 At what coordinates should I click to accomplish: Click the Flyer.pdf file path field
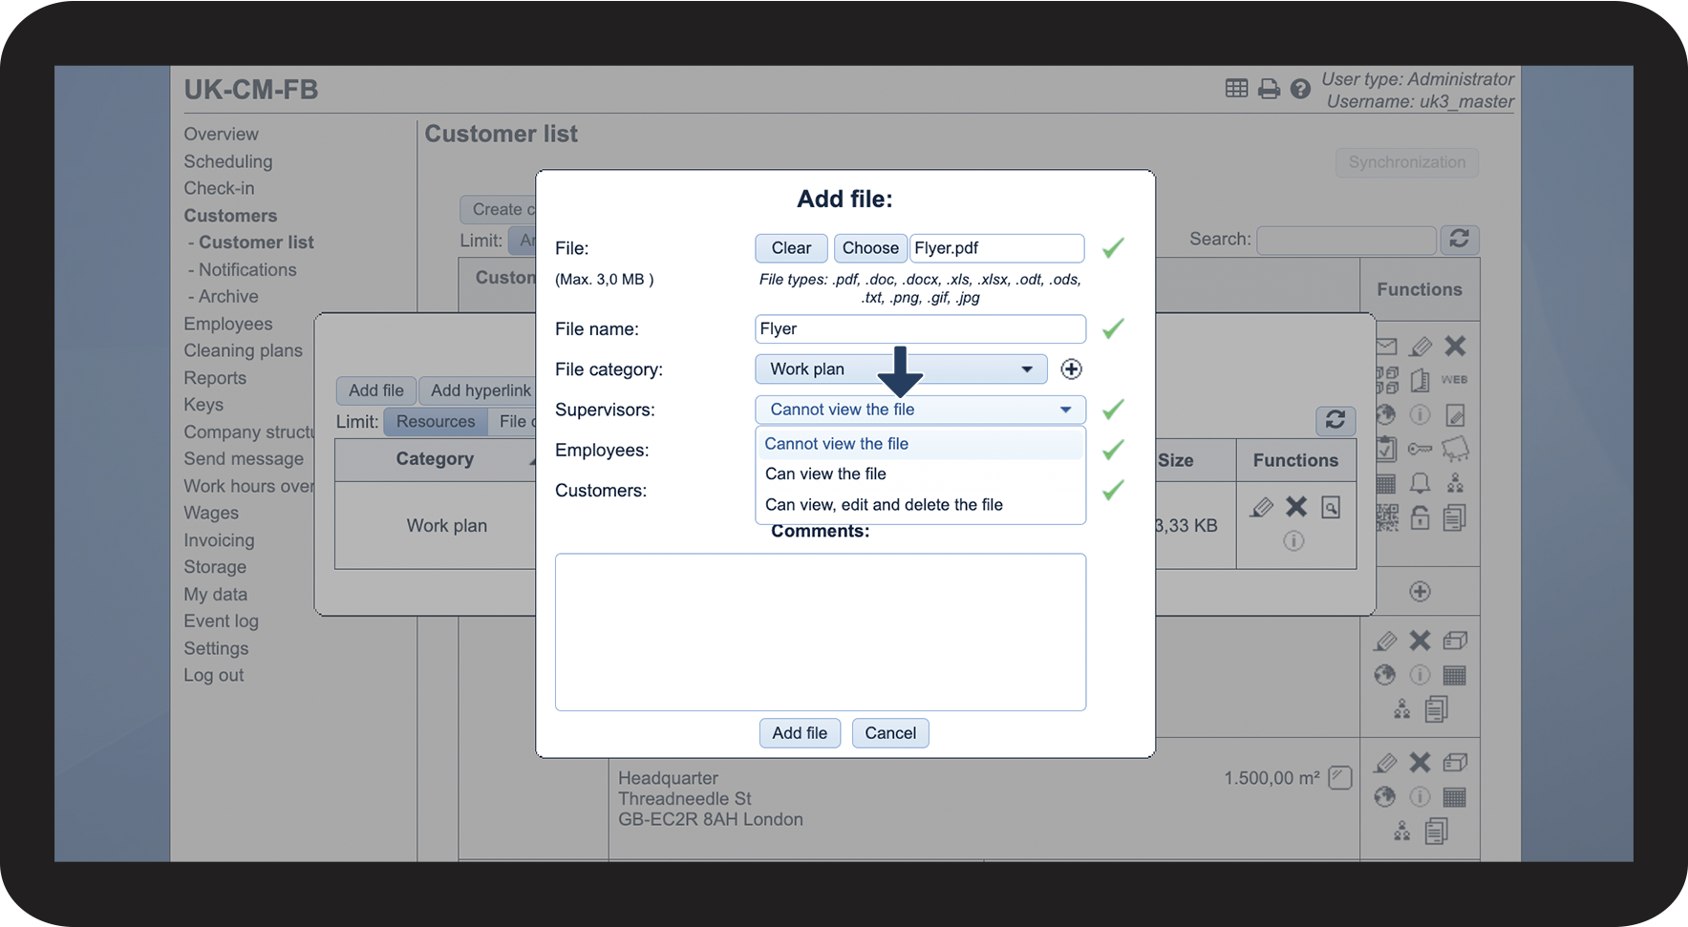coord(996,248)
